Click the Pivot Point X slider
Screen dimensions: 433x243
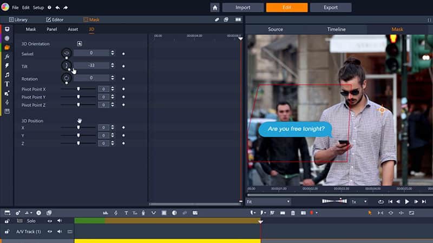pos(78,89)
